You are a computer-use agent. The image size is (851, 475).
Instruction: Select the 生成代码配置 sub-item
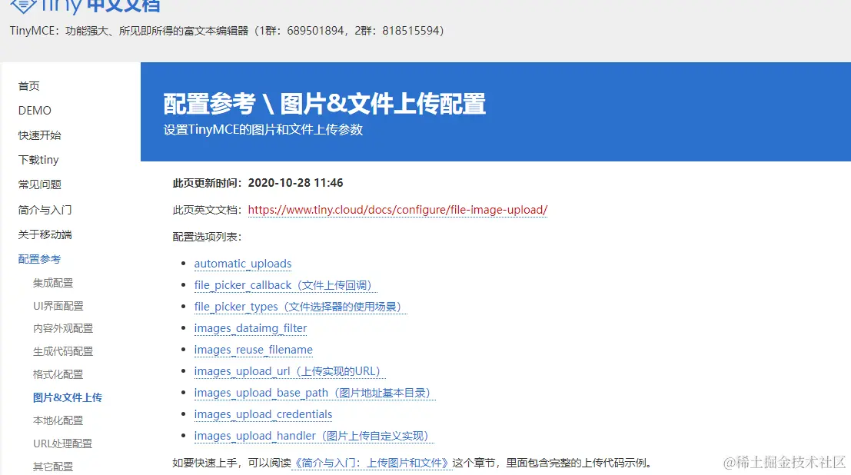coord(63,351)
